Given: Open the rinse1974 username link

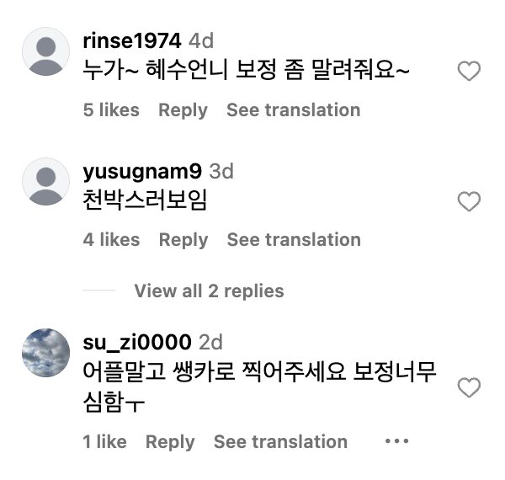Looking at the screenshot, I should (x=133, y=40).
